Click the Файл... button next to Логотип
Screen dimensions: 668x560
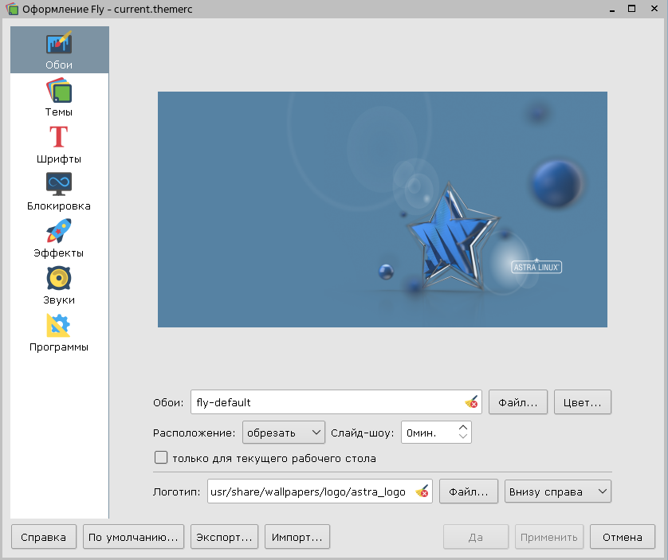coord(469,491)
